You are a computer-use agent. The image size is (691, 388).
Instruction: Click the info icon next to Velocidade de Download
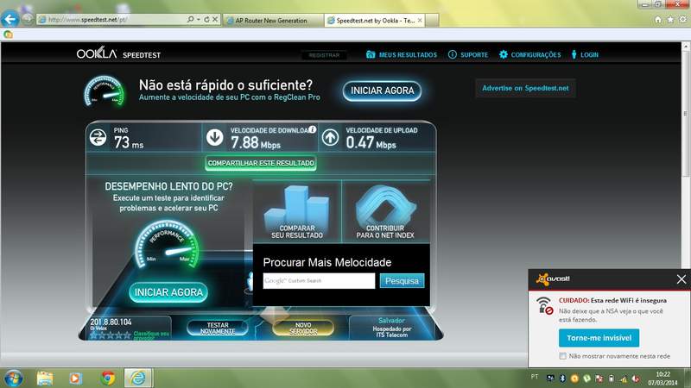312,129
